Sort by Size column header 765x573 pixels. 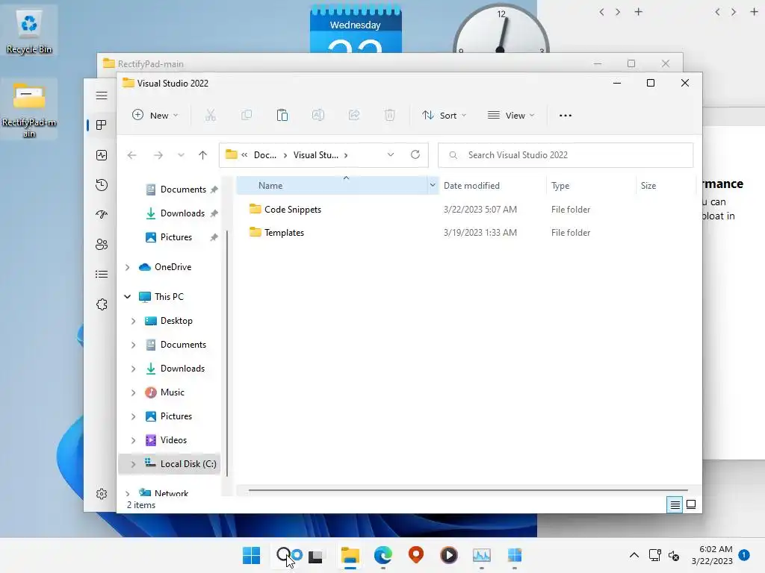665,186
